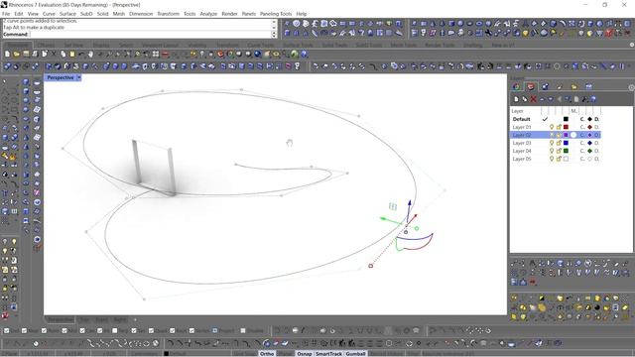Click the red color swatch of Layer 01
The width and height of the screenshot is (635, 357).
click(566, 127)
